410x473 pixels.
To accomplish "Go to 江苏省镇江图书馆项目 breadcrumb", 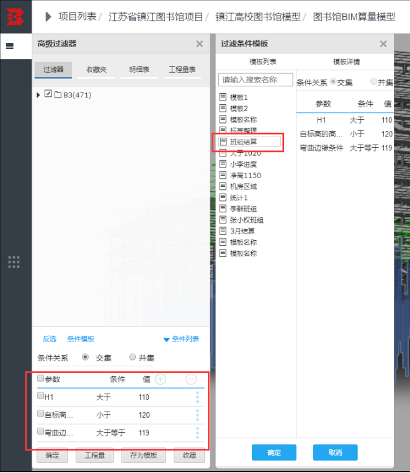I will 156,17.
